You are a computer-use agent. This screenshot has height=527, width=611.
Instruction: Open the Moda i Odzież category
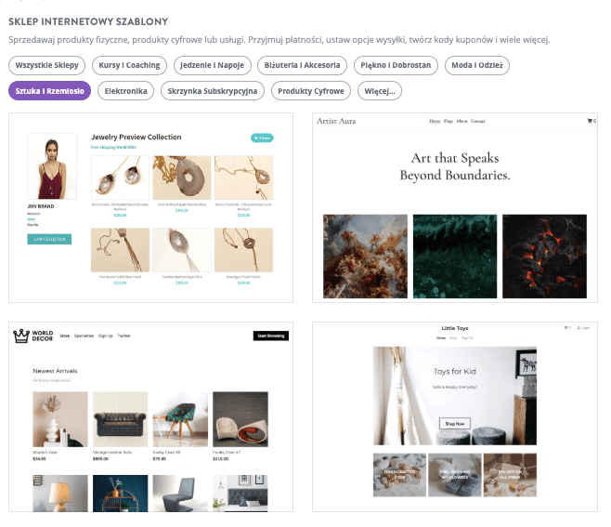tap(477, 65)
